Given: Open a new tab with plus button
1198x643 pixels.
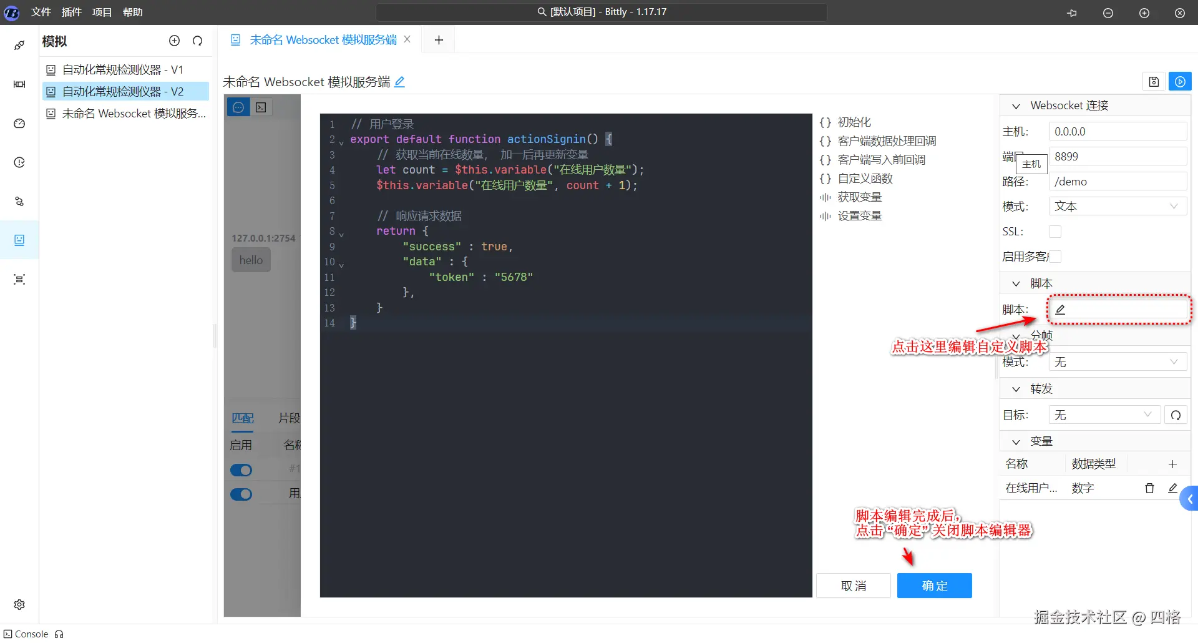Looking at the screenshot, I should click(439, 40).
